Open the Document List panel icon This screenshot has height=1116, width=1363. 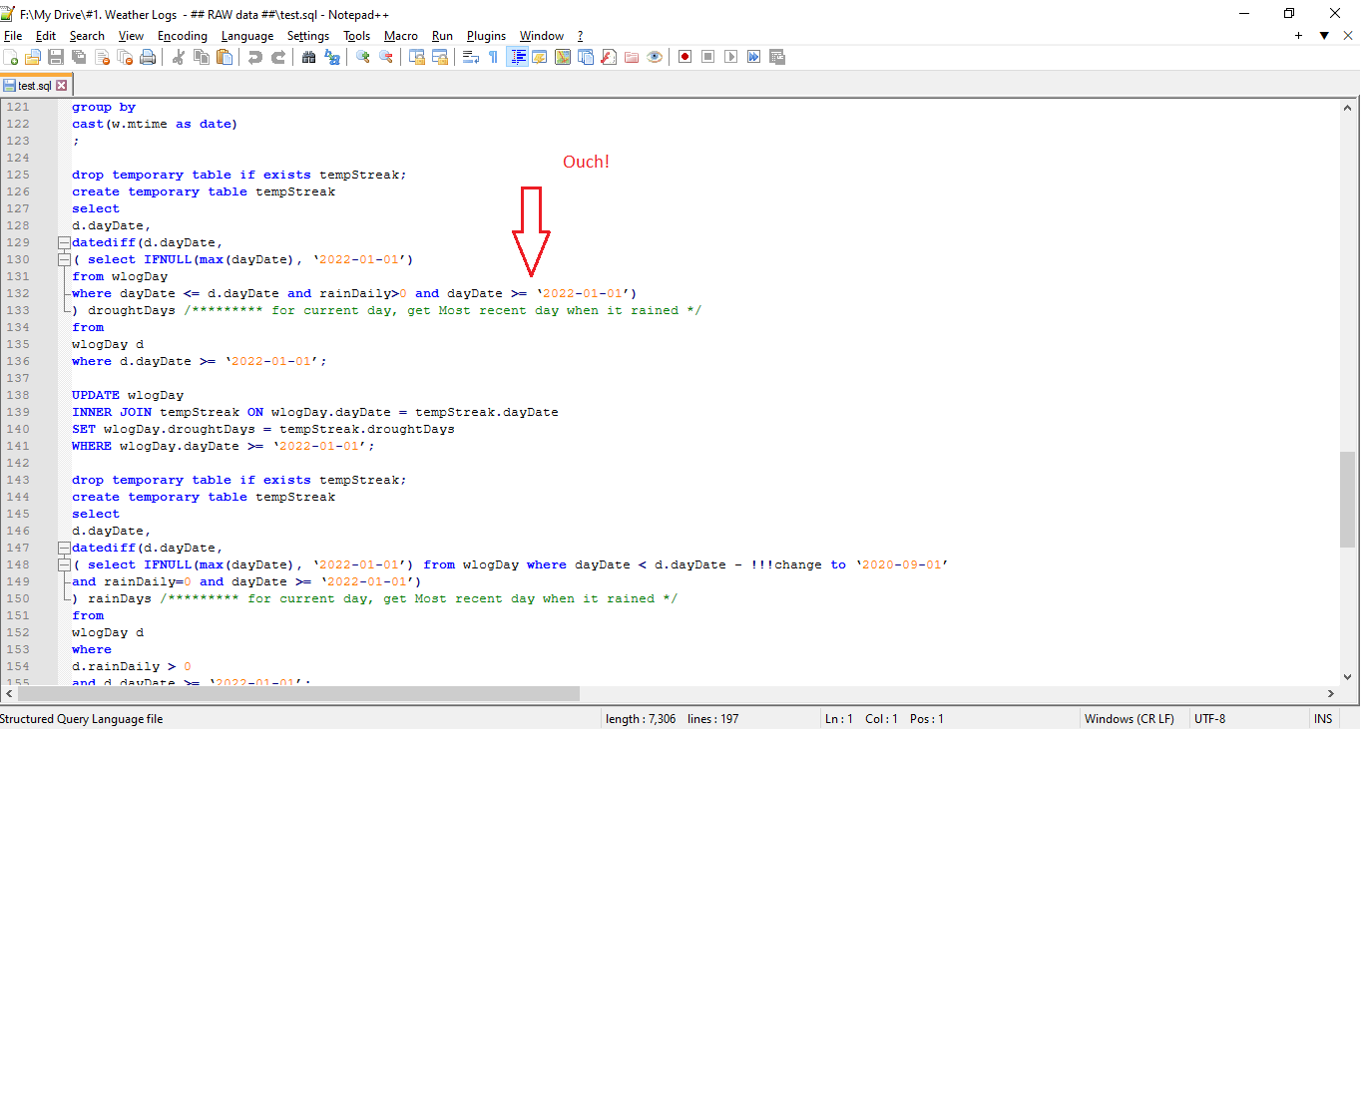coord(586,57)
